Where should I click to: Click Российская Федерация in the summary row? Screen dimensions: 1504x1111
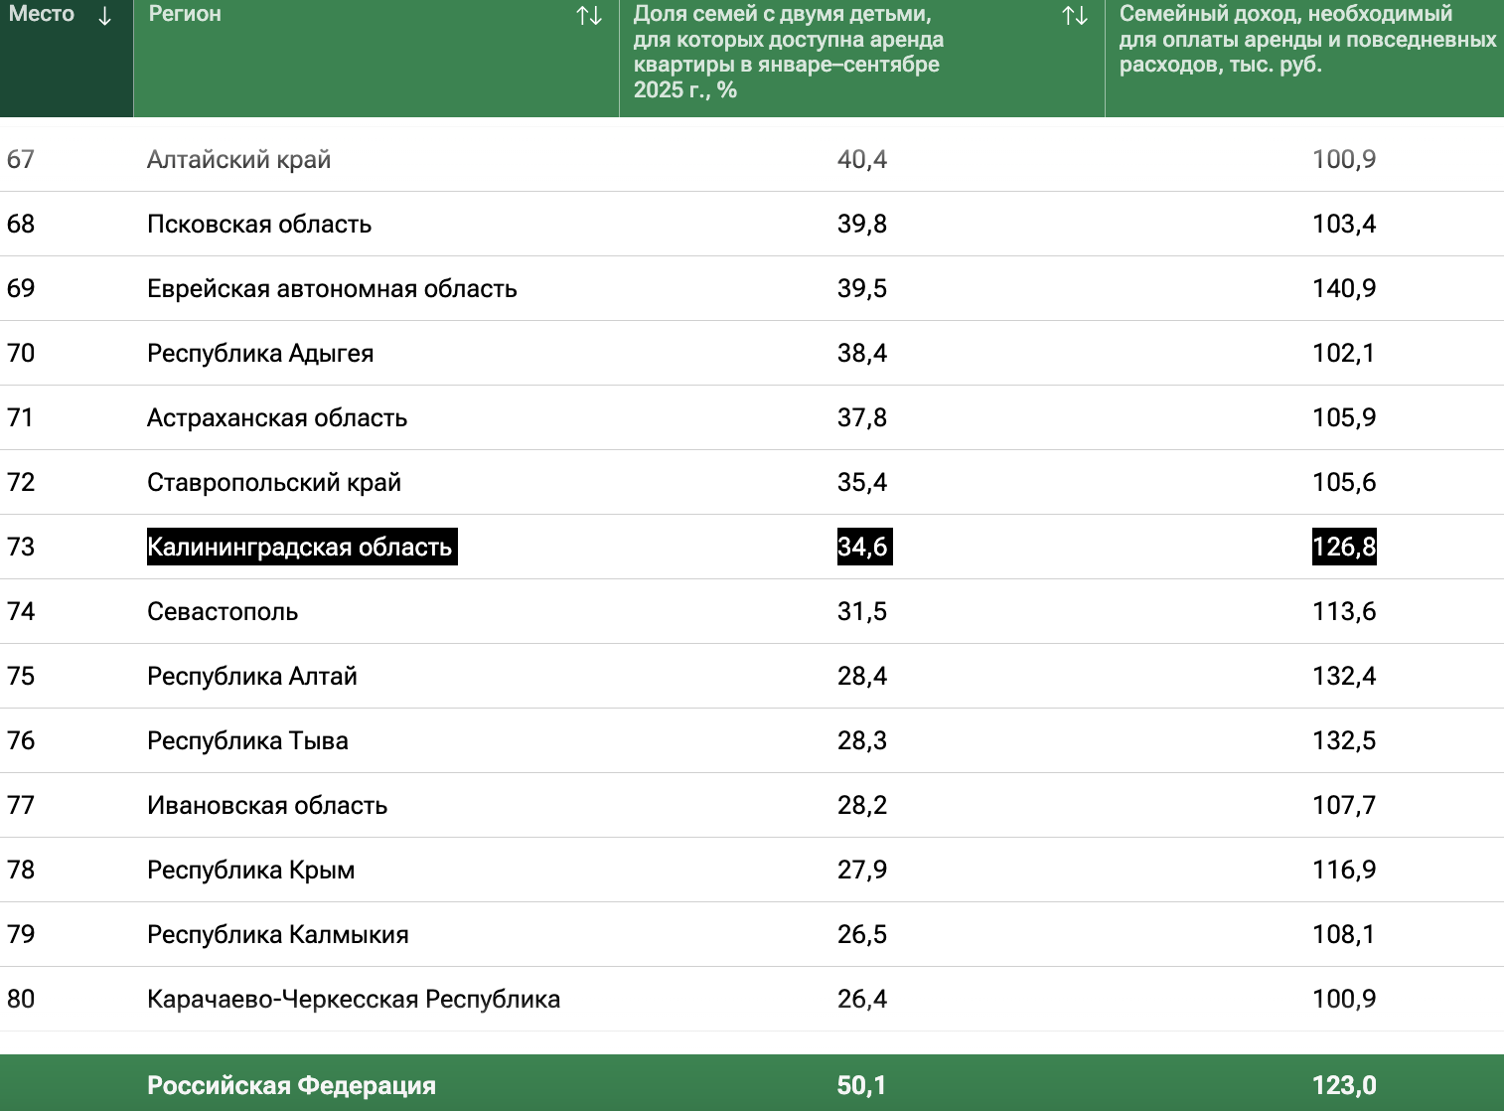click(x=291, y=1085)
